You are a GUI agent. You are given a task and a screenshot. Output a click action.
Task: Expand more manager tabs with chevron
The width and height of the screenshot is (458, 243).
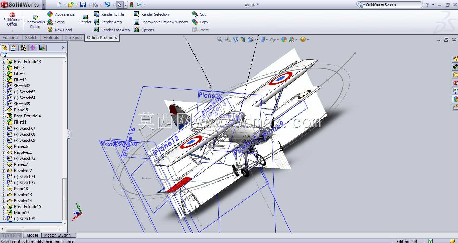pos(64,48)
